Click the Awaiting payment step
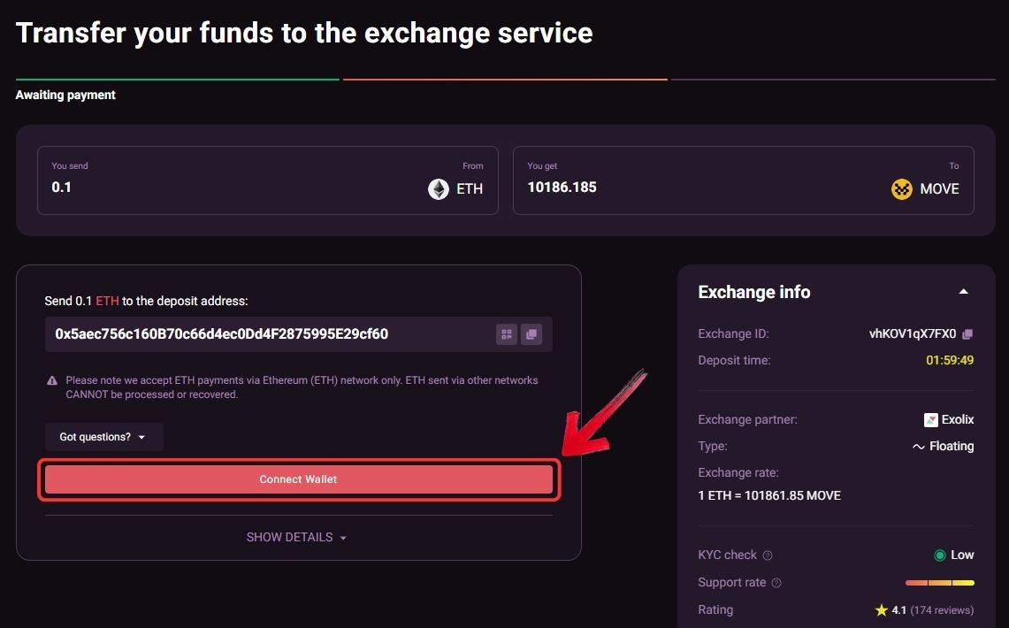1009x628 pixels. pyautogui.click(x=65, y=95)
